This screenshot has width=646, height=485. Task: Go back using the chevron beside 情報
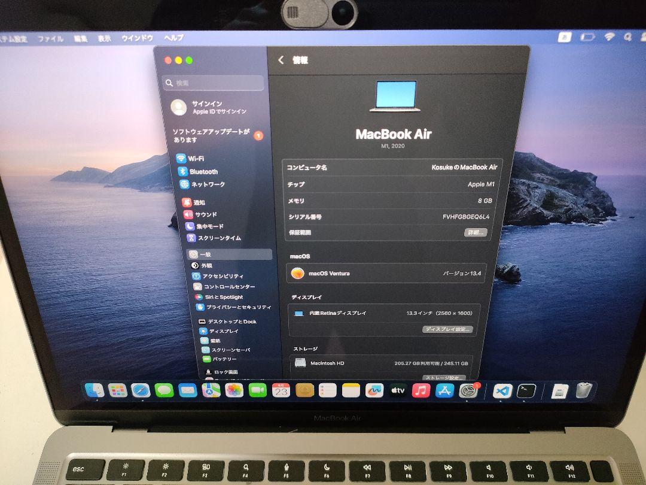pyautogui.click(x=281, y=60)
